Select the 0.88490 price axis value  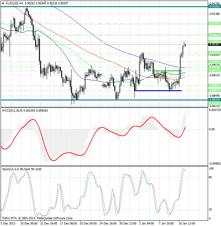click(x=215, y=96)
